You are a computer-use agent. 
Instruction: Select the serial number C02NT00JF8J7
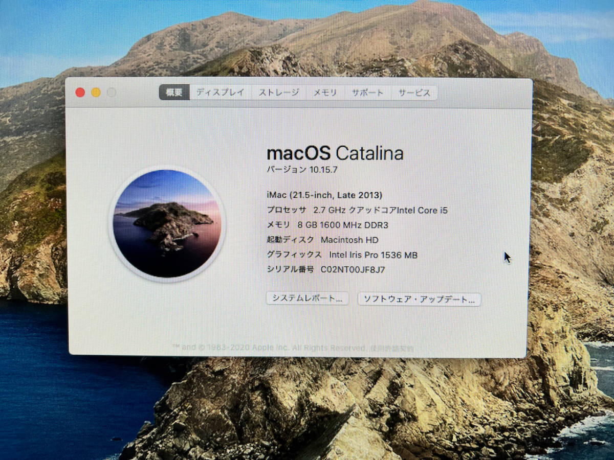coord(353,269)
